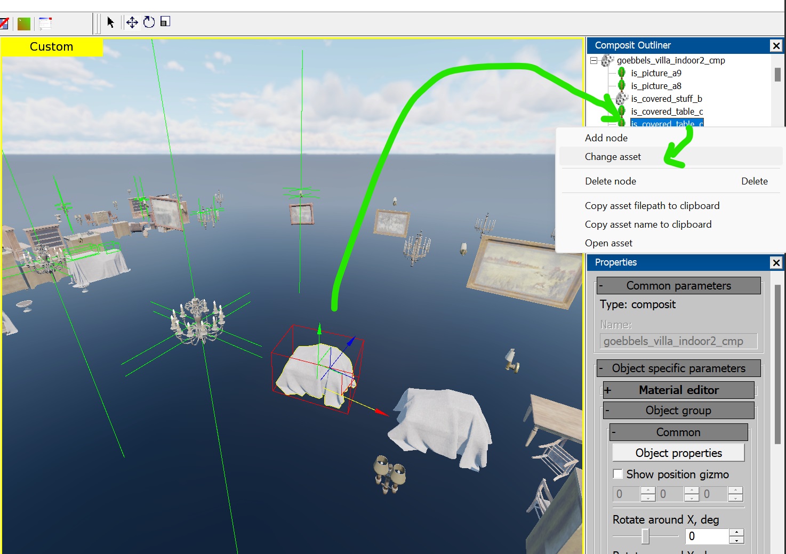Activate the Rotate tool in toolbar
This screenshot has width=786, height=554.
tap(149, 22)
